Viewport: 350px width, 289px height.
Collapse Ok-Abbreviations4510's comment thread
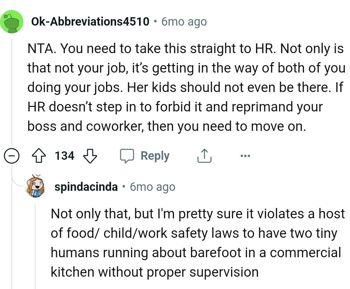point(11,156)
